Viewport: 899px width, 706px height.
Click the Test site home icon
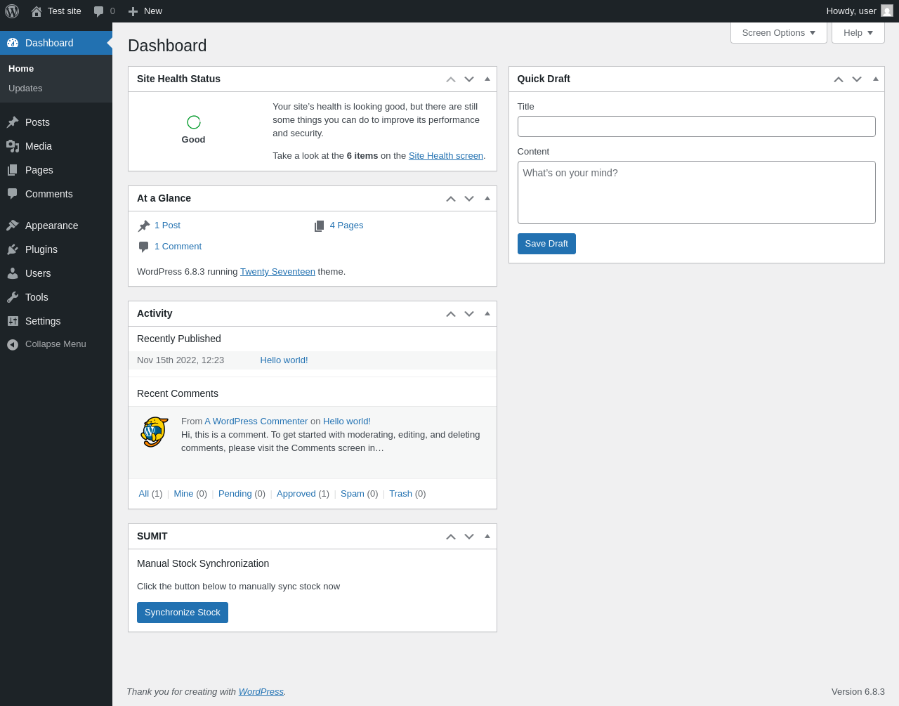click(x=37, y=11)
